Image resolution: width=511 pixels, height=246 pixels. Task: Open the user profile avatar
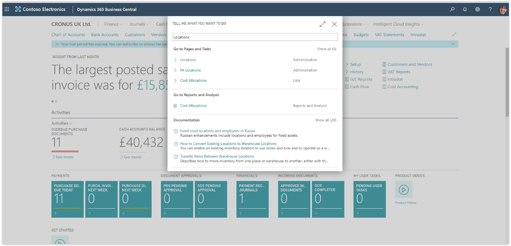point(503,9)
